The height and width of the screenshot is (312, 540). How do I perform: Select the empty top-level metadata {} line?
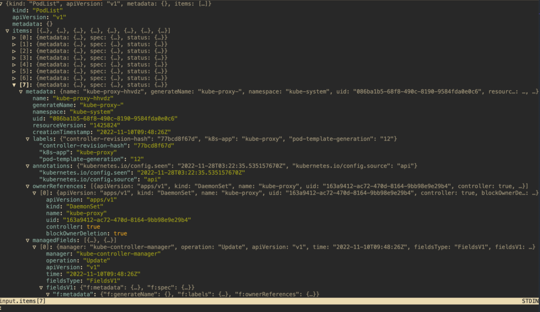pyautogui.click(x=32, y=24)
